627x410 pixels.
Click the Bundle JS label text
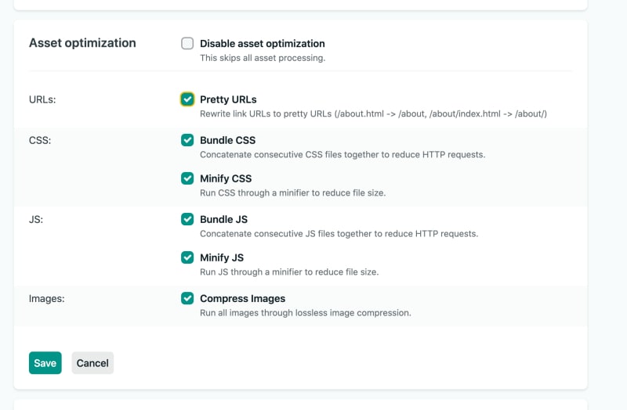[x=223, y=220]
